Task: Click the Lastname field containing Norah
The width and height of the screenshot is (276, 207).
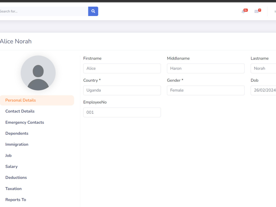Action: (x=263, y=68)
